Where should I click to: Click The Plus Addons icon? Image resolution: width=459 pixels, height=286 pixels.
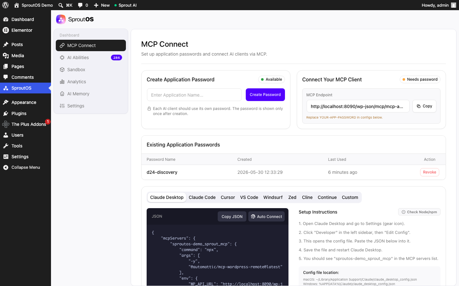6,124
